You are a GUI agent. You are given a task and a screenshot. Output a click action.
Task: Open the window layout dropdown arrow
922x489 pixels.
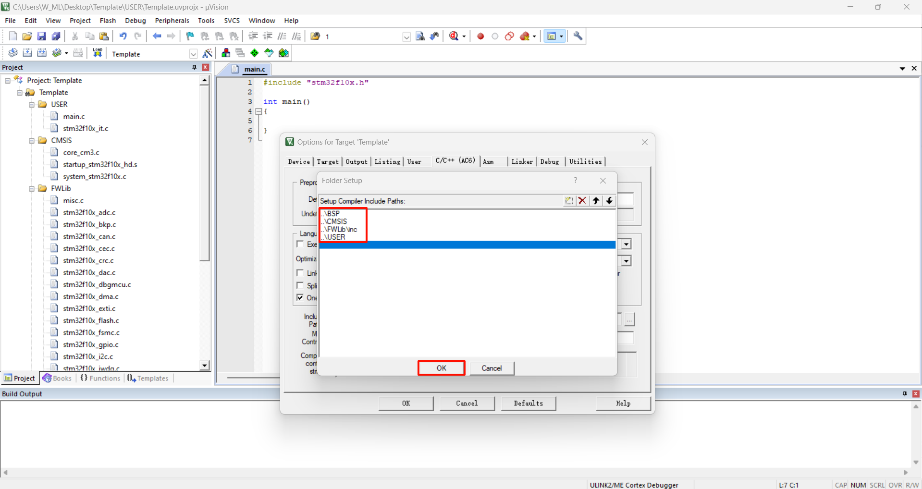click(561, 37)
